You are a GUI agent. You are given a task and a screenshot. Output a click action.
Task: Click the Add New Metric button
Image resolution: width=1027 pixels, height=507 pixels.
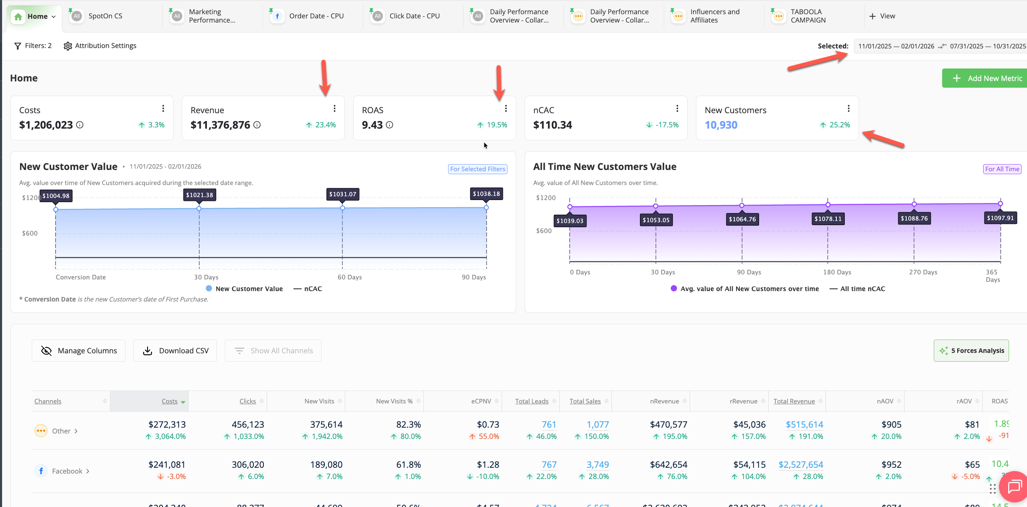click(x=986, y=78)
